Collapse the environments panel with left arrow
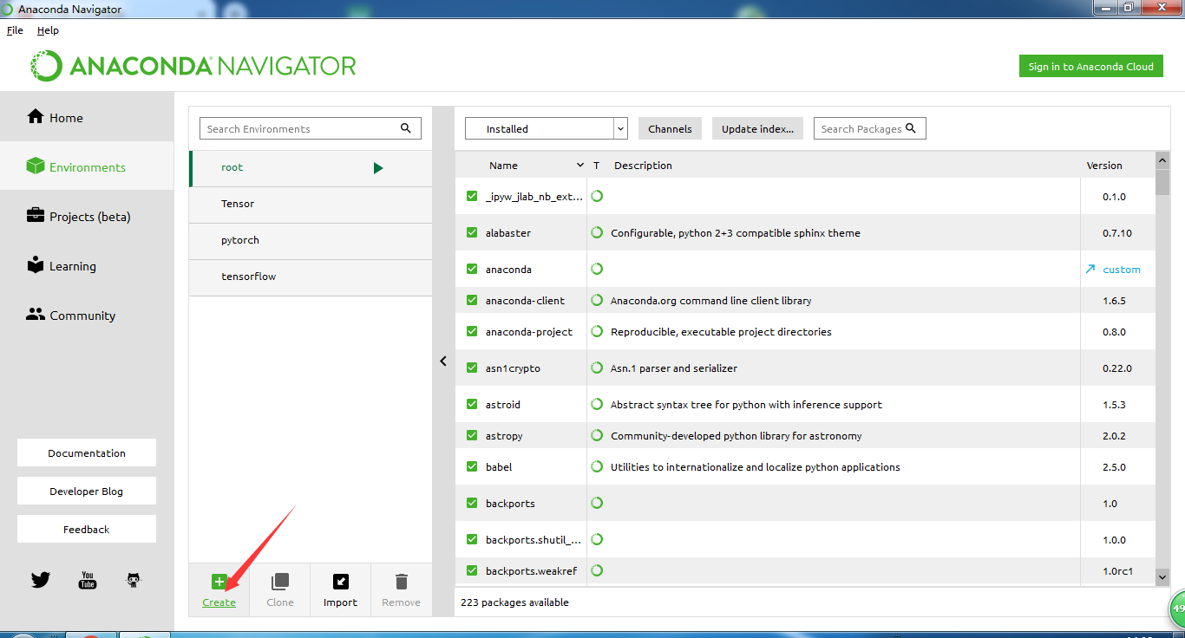Viewport: 1185px width, 638px height. point(443,361)
